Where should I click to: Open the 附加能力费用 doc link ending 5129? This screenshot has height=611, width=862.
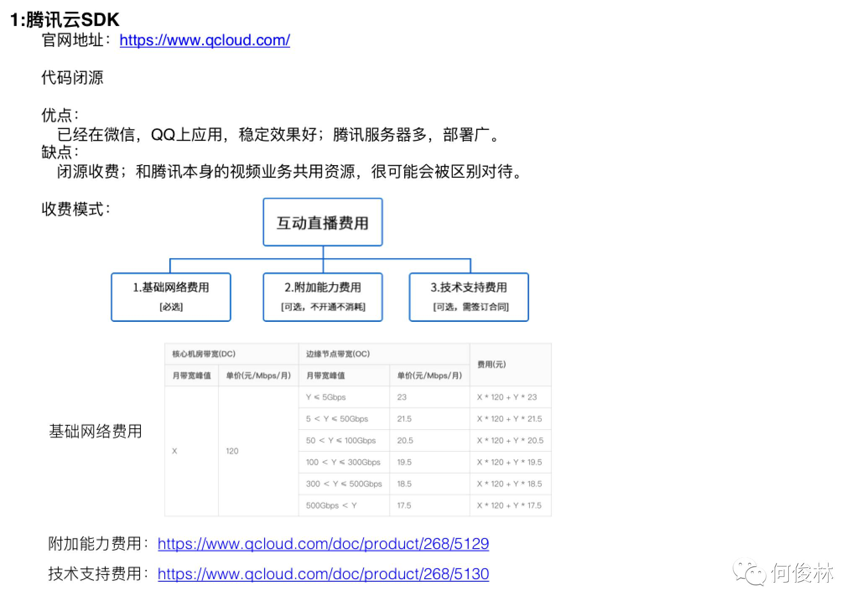click(323, 544)
